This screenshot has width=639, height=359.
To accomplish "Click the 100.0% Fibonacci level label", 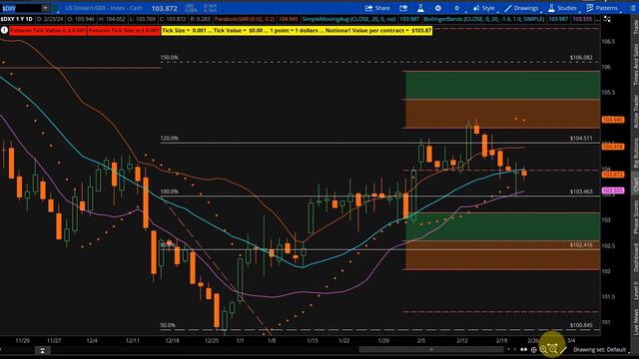I will point(169,191).
